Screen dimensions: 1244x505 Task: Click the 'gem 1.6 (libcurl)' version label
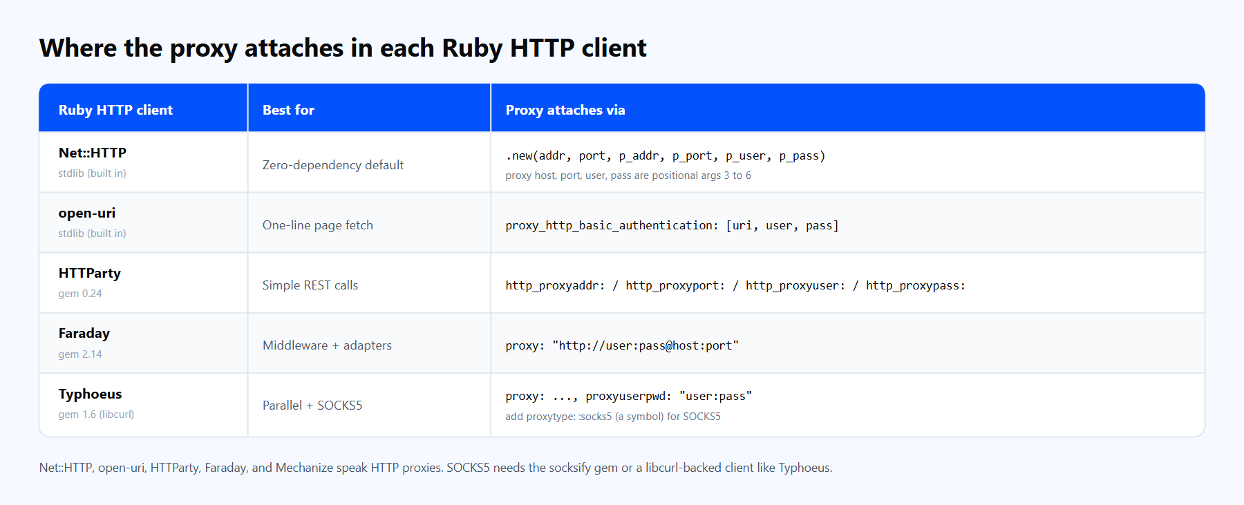(x=96, y=415)
